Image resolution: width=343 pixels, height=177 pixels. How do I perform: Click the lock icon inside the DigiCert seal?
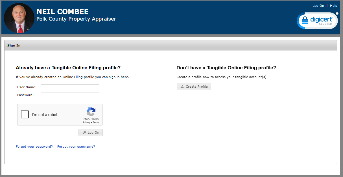click(305, 21)
